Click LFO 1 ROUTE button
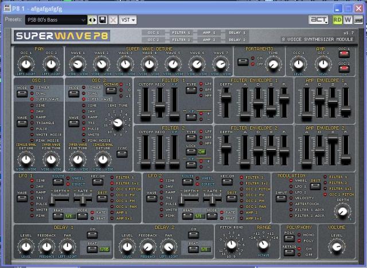Viewport: 367px width, 268px height. coord(58,182)
